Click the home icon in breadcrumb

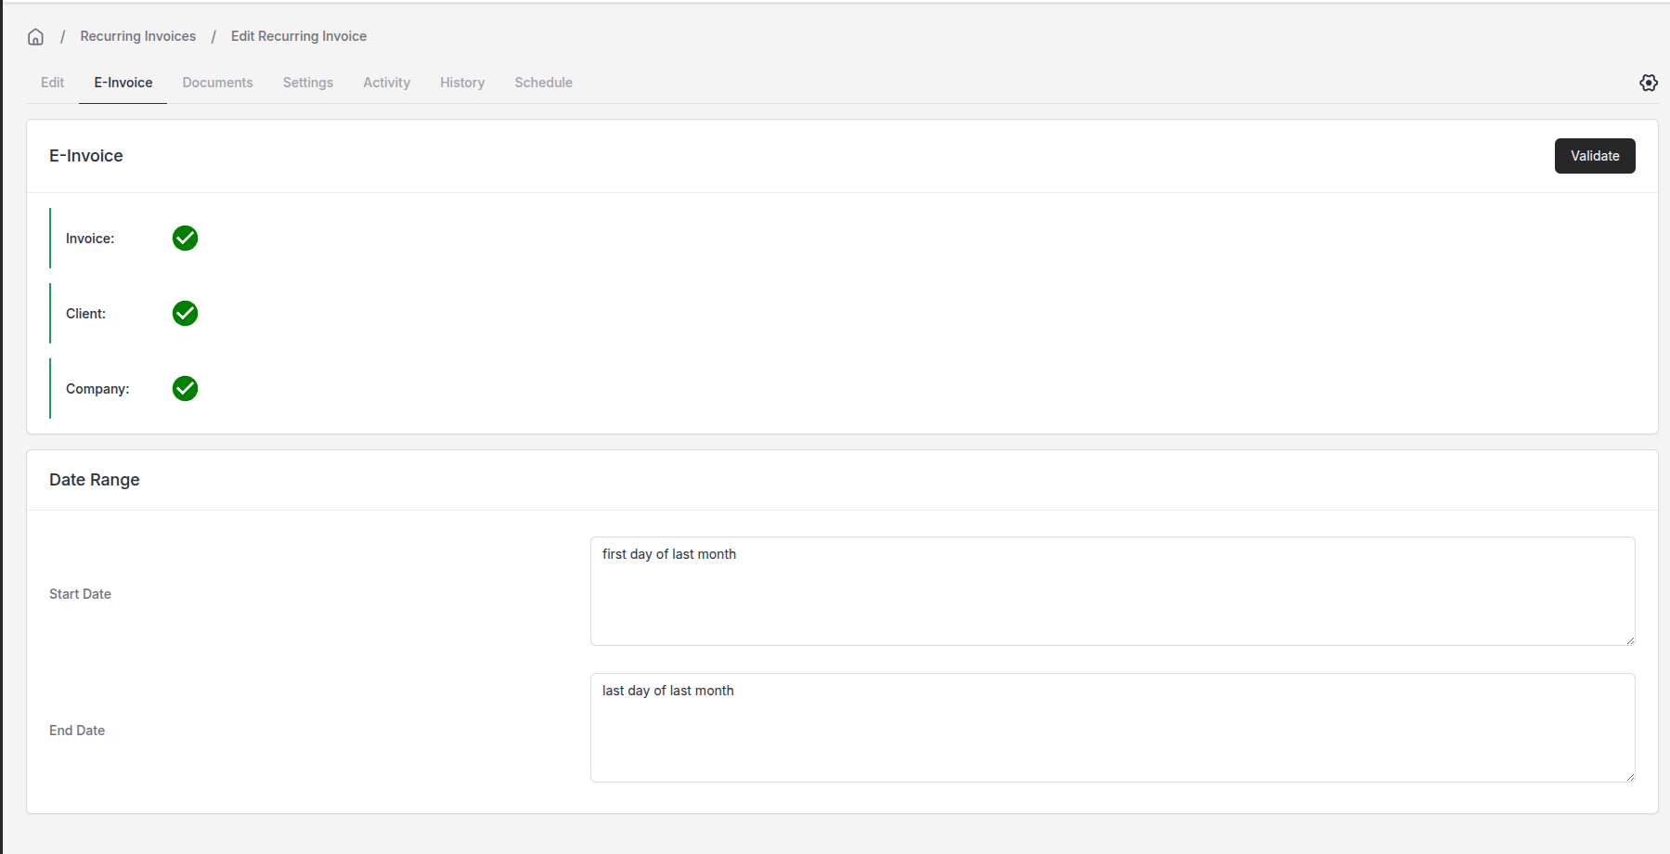[34, 36]
